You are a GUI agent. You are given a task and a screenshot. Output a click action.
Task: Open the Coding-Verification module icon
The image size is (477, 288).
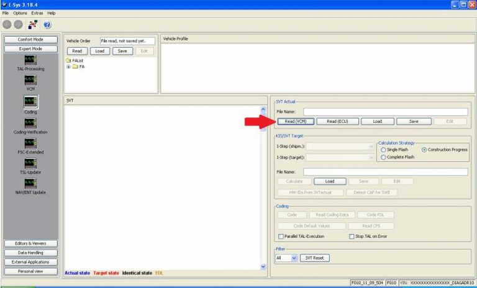coord(30,123)
